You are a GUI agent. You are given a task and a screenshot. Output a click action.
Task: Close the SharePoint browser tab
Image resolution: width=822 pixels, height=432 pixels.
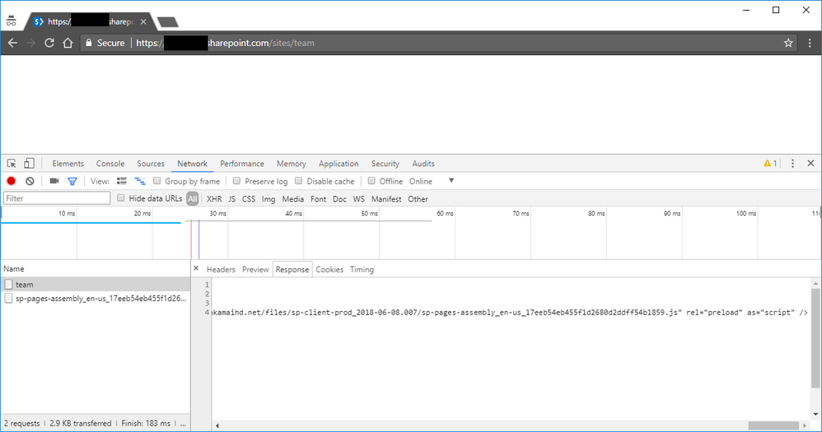[x=143, y=21]
